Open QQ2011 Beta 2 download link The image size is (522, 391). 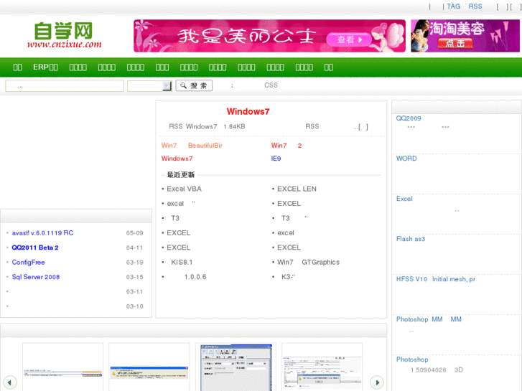point(35,248)
